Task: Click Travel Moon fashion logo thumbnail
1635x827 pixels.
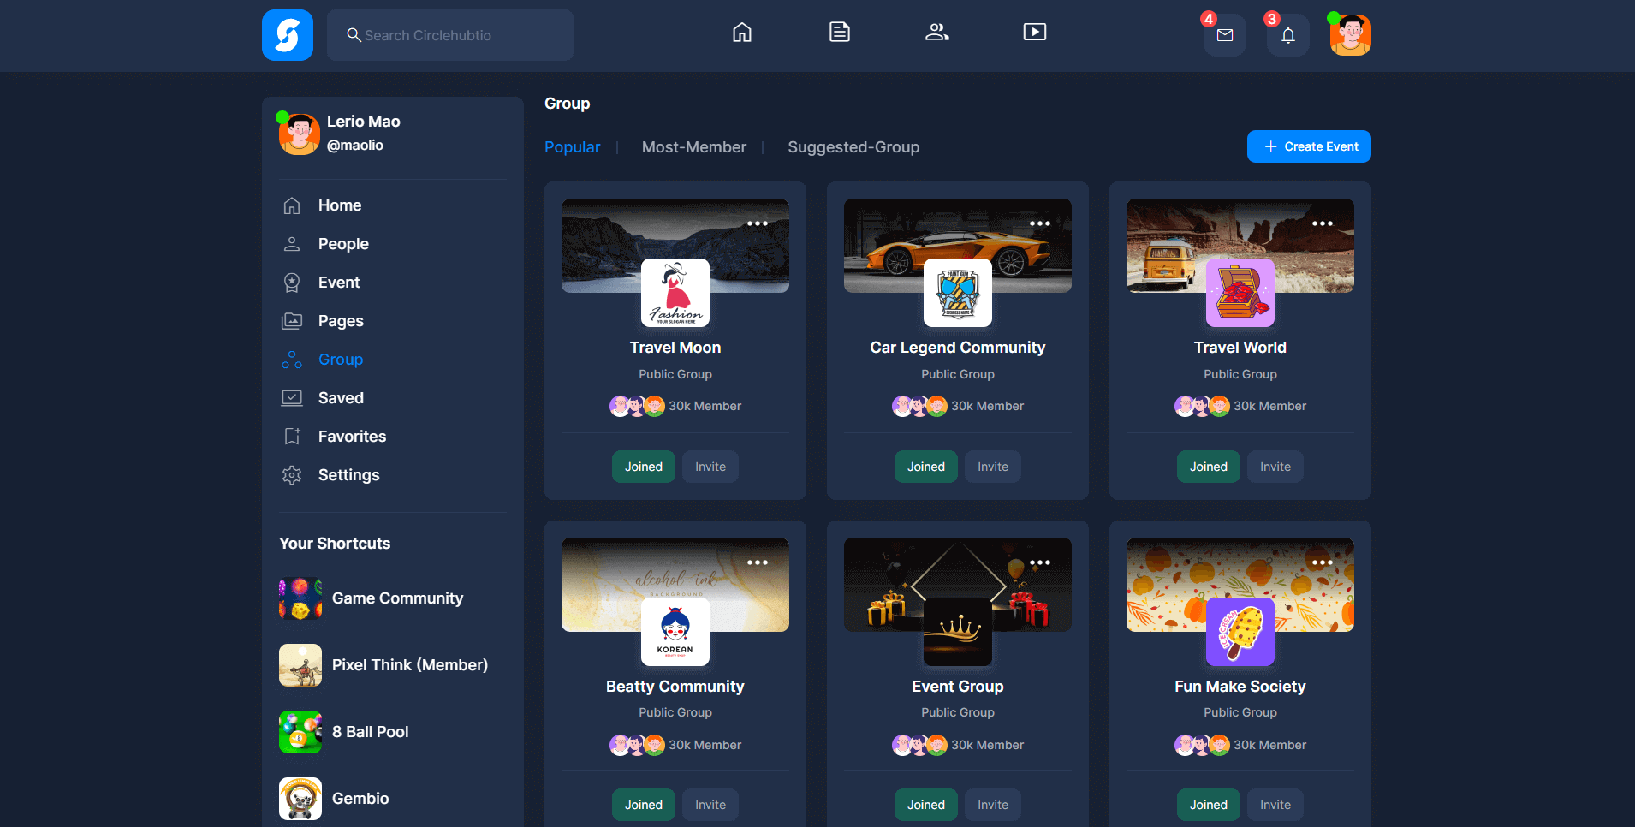Action: tap(675, 293)
